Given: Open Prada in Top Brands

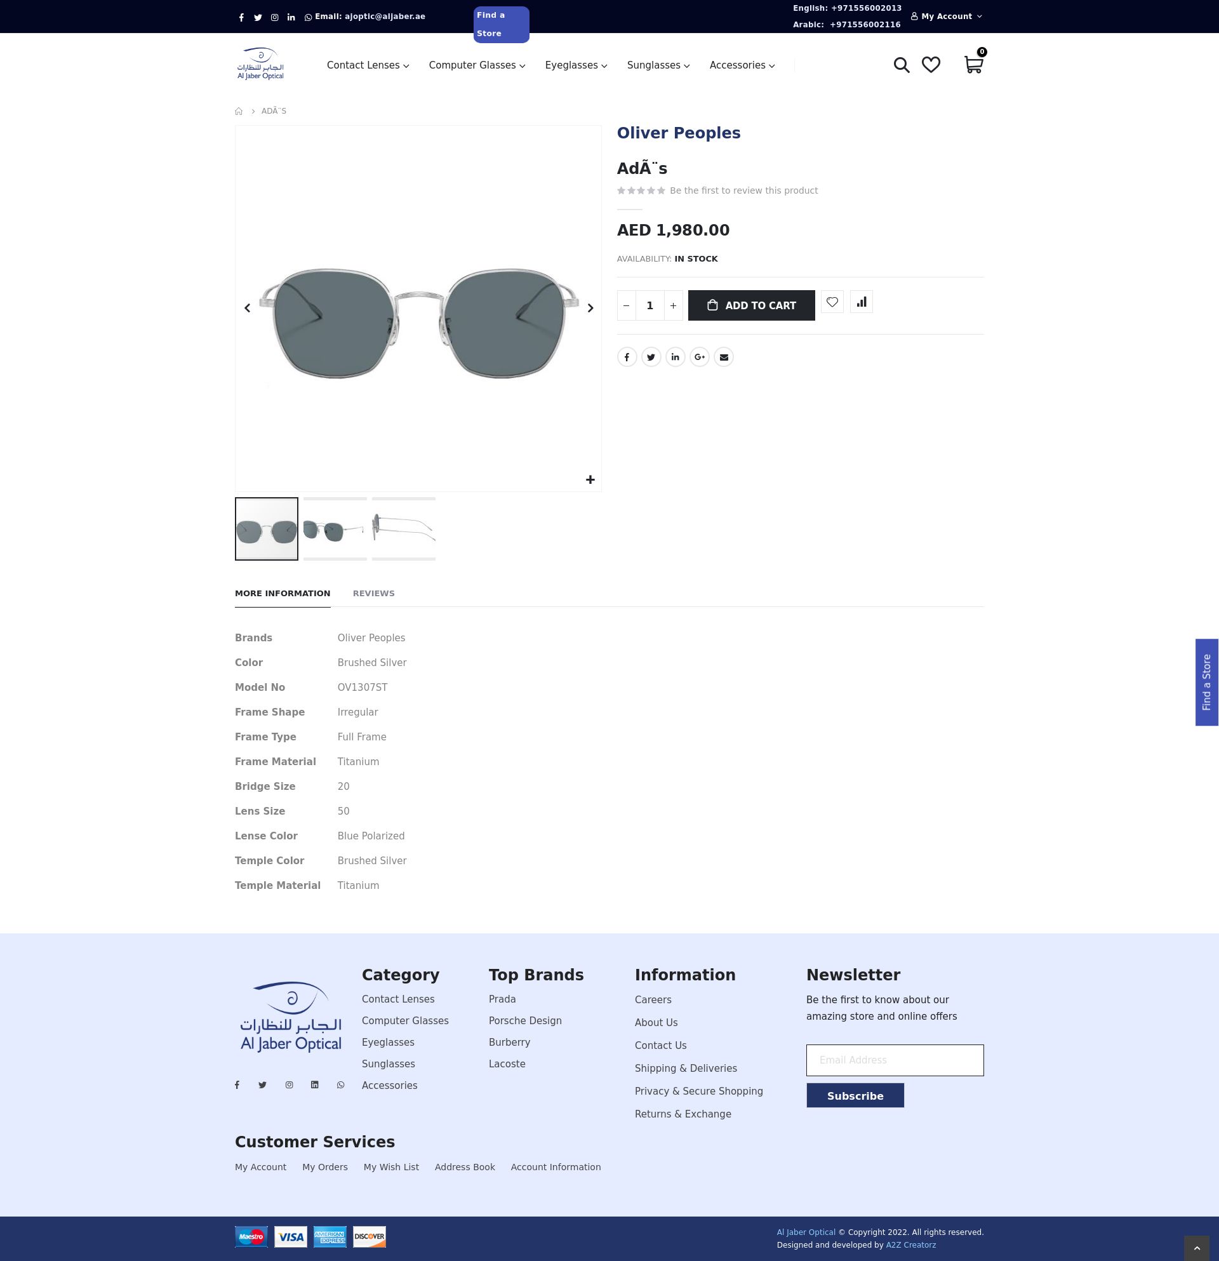Looking at the screenshot, I should (502, 999).
